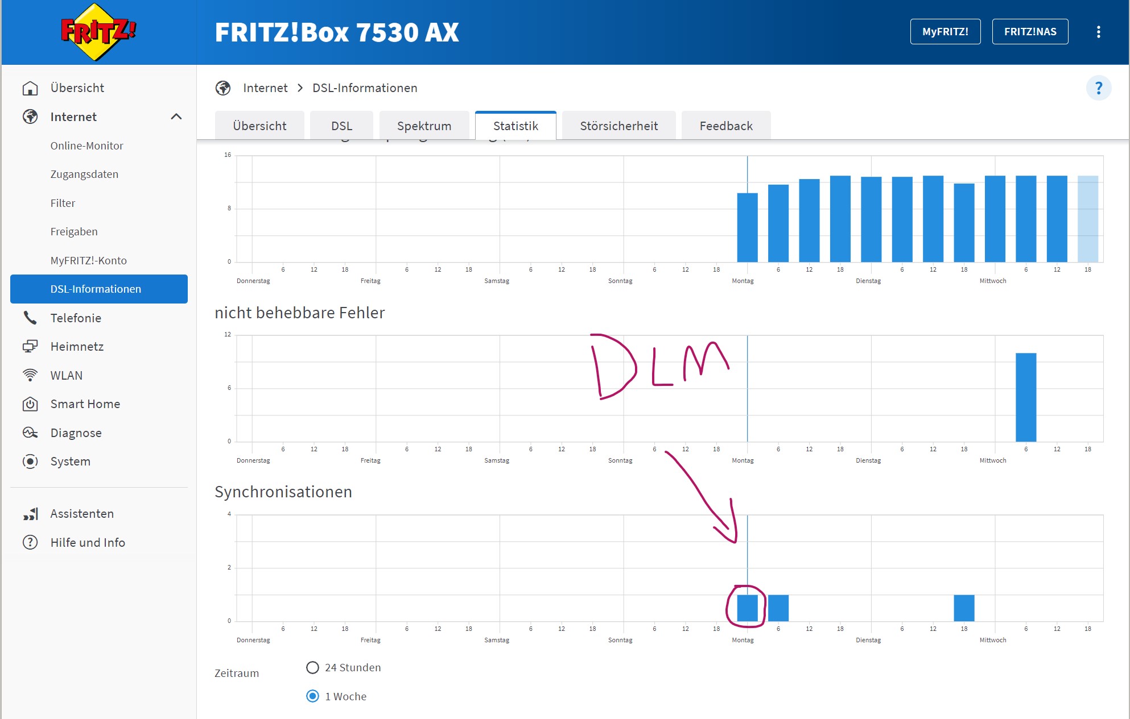Select the 24 Stunden radio button
Viewport: 1130px width, 719px height.
tap(312, 667)
